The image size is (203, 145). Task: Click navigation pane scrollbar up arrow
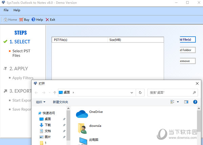[68, 109]
